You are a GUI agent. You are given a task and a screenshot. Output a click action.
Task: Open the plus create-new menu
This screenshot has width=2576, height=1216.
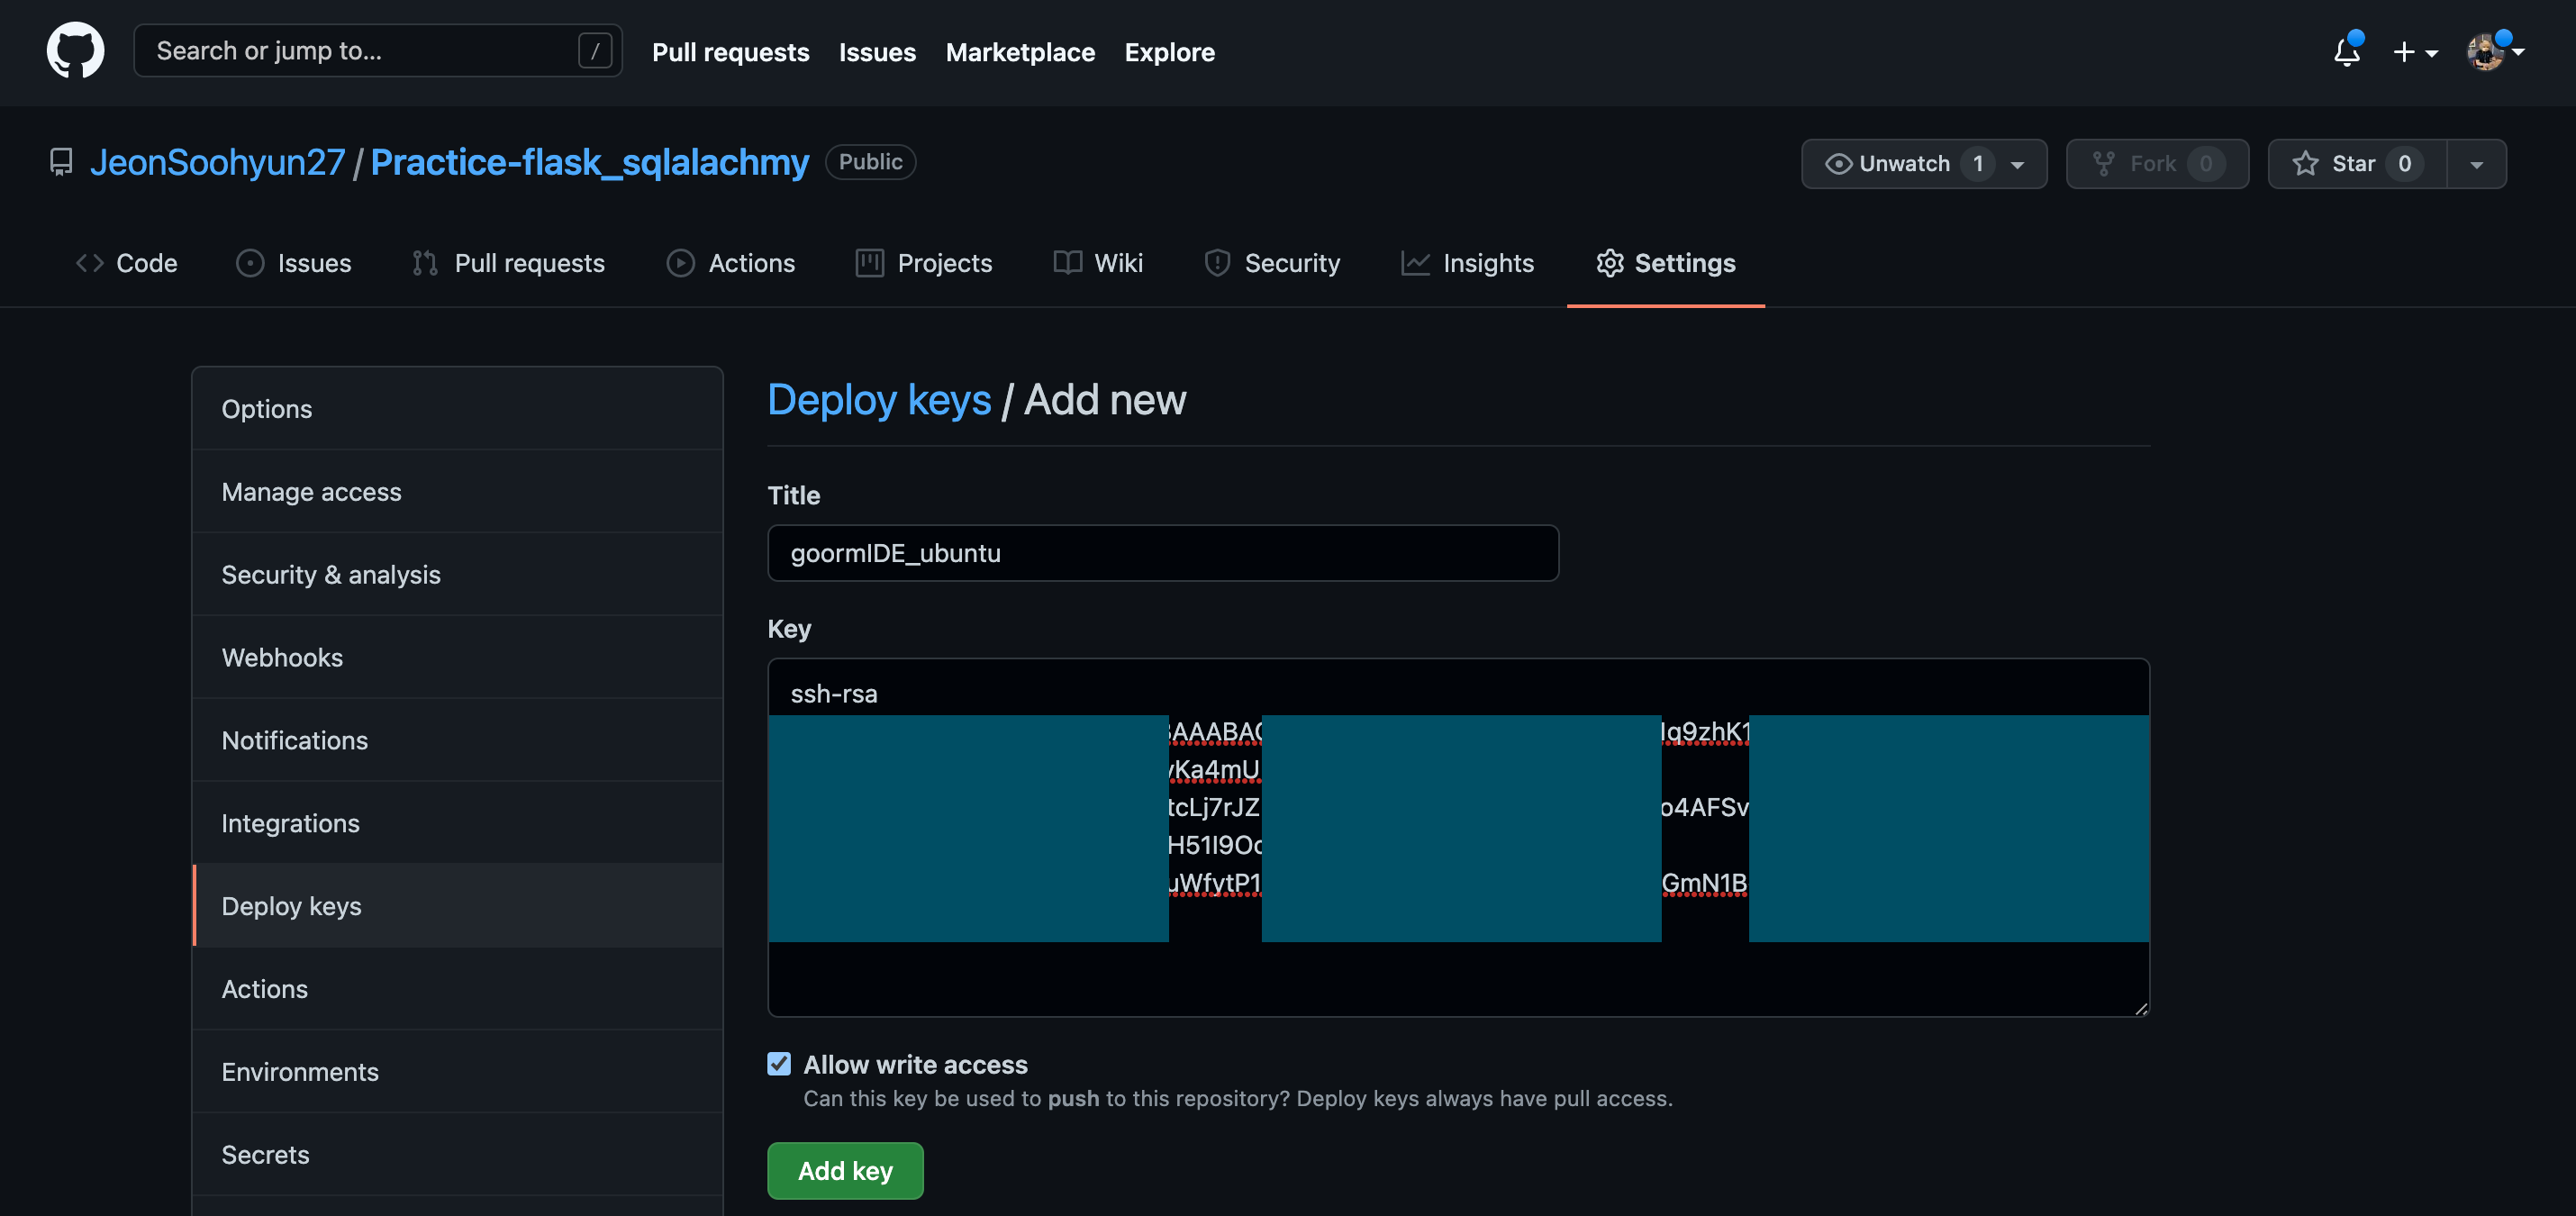pyautogui.click(x=2414, y=52)
